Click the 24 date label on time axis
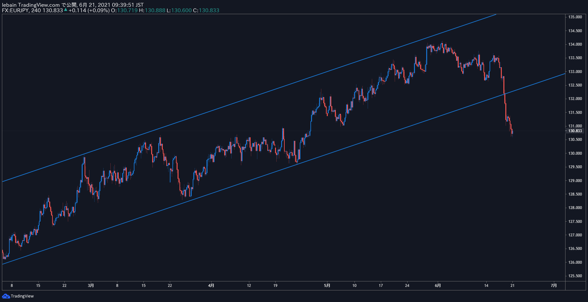Screen dimensions: 588x302 coord(407,286)
